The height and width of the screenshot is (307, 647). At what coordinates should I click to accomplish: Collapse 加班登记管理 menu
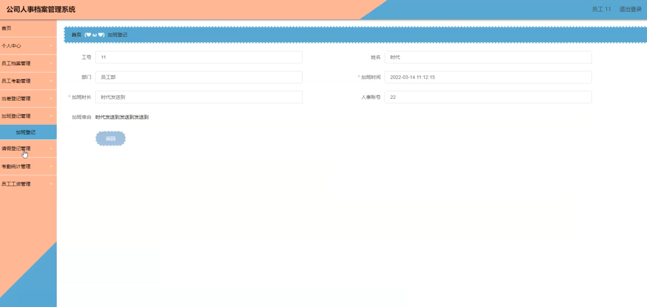[x=28, y=116]
